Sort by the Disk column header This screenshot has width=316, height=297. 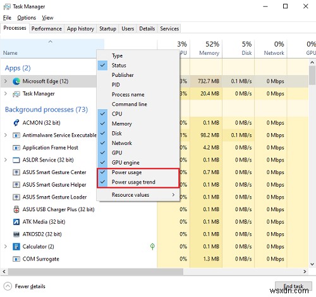pos(238,49)
